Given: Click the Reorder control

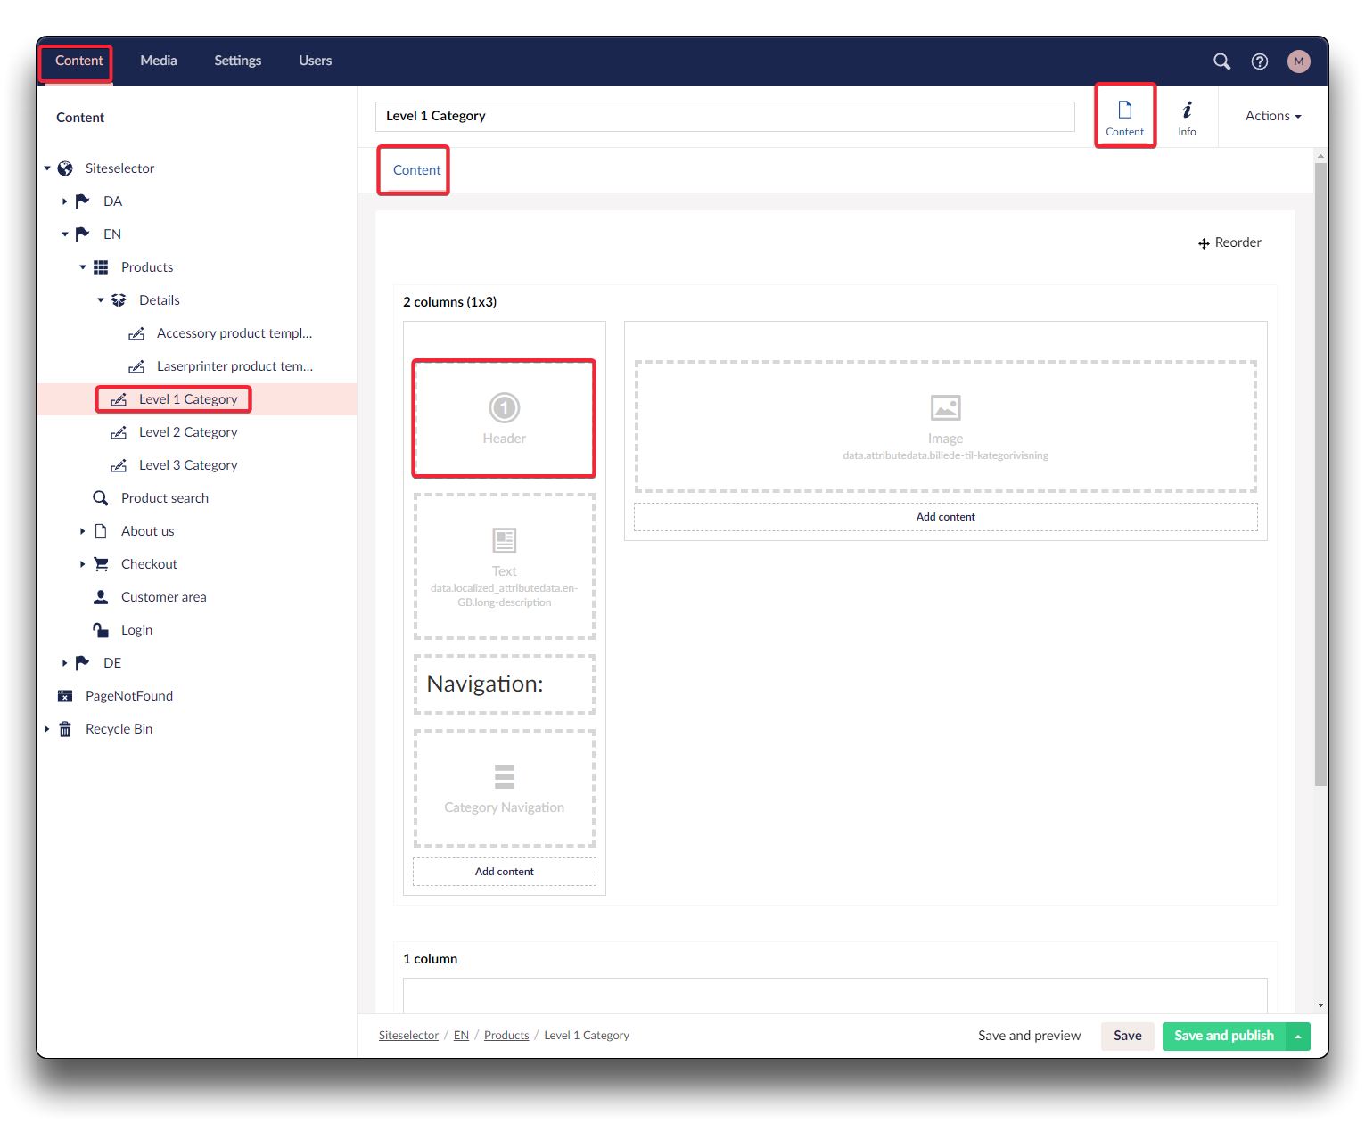Looking at the screenshot, I should pos(1229,242).
